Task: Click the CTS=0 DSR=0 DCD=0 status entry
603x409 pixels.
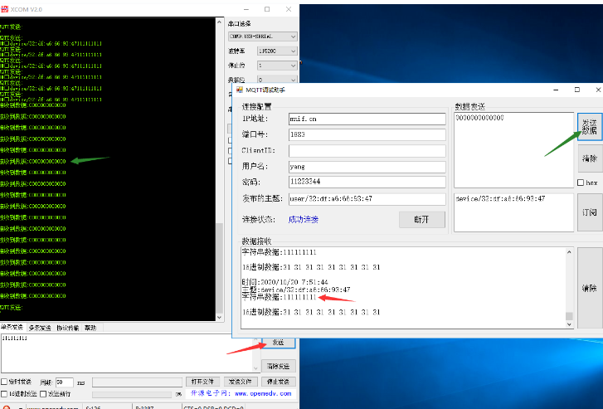Action: tap(213, 407)
